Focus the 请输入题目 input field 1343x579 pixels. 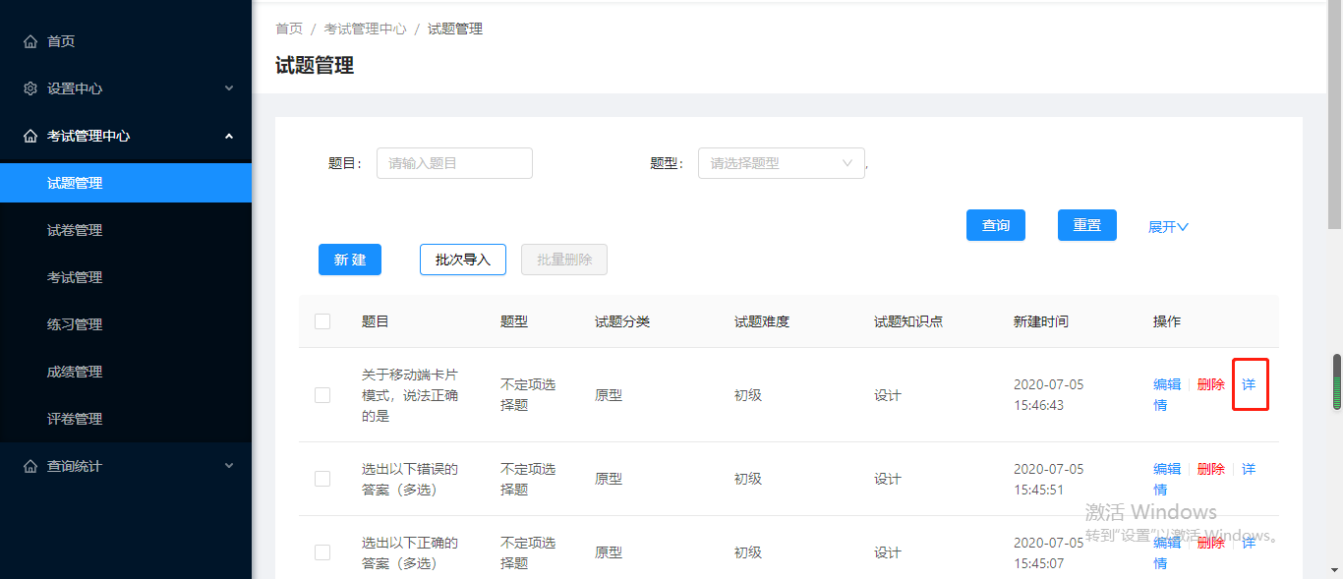tap(454, 163)
